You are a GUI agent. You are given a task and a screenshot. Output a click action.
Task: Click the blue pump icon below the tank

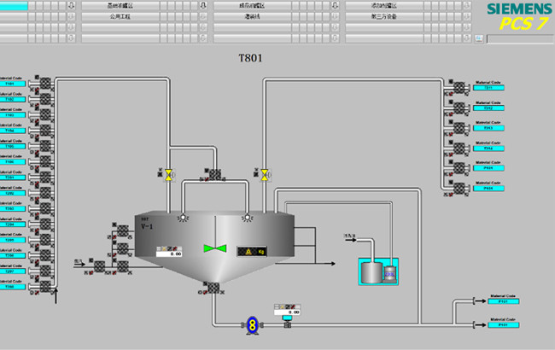252,324
